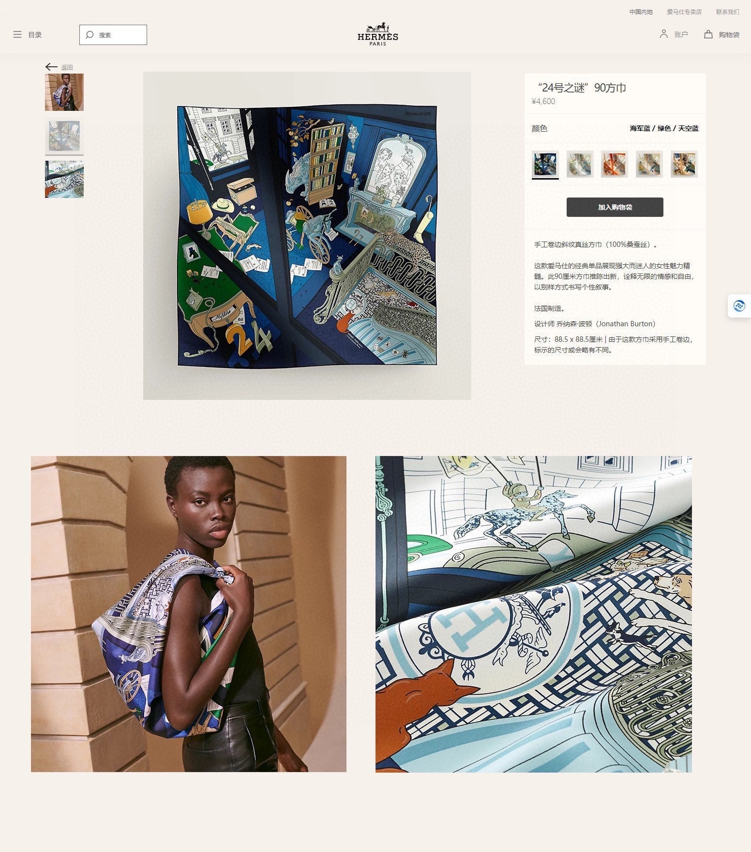Open the hamburger menu icon
The width and height of the screenshot is (751, 852).
(17, 35)
